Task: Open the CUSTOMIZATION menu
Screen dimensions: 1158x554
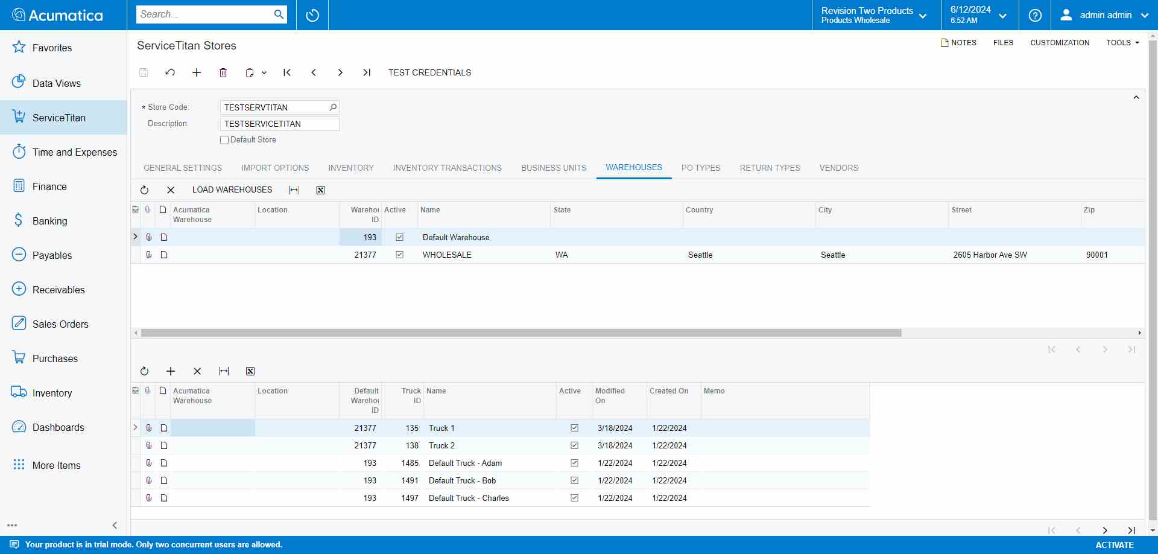Action: click(x=1060, y=43)
